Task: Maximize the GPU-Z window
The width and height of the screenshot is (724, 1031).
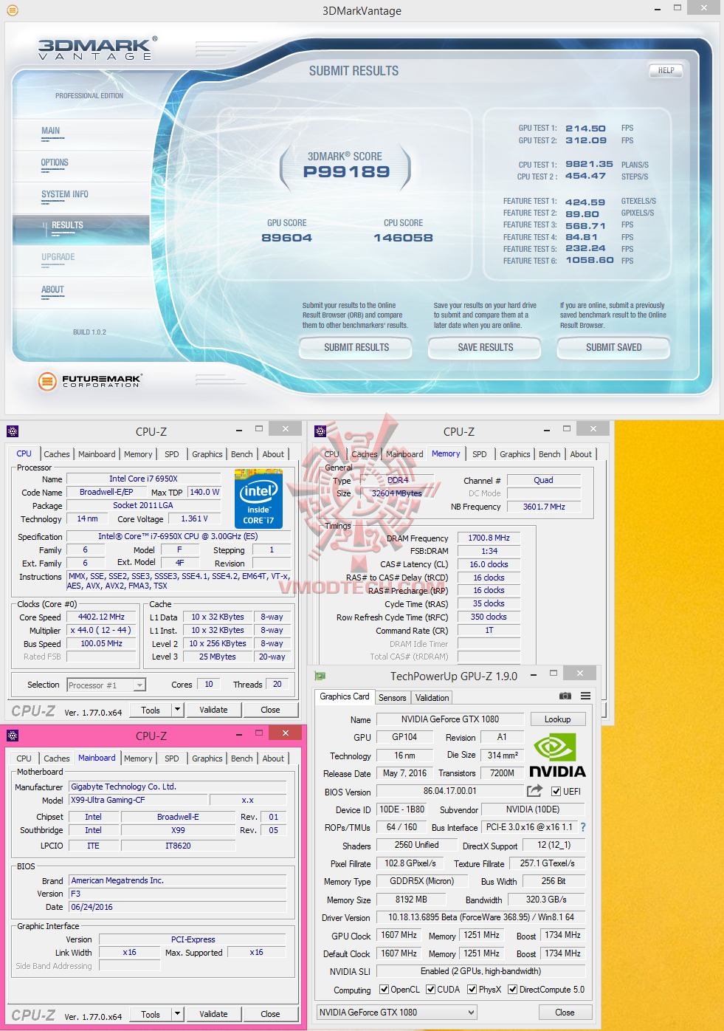Action: (x=554, y=673)
